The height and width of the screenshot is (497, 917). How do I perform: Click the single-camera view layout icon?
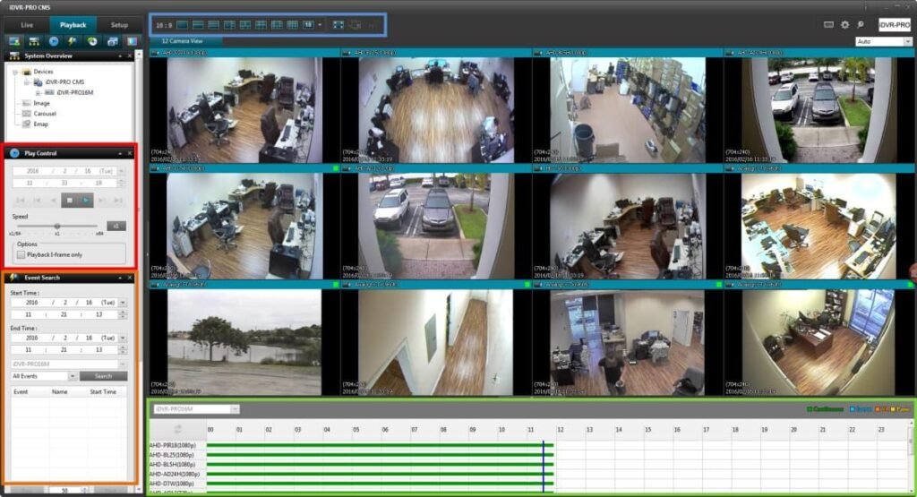(x=183, y=25)
